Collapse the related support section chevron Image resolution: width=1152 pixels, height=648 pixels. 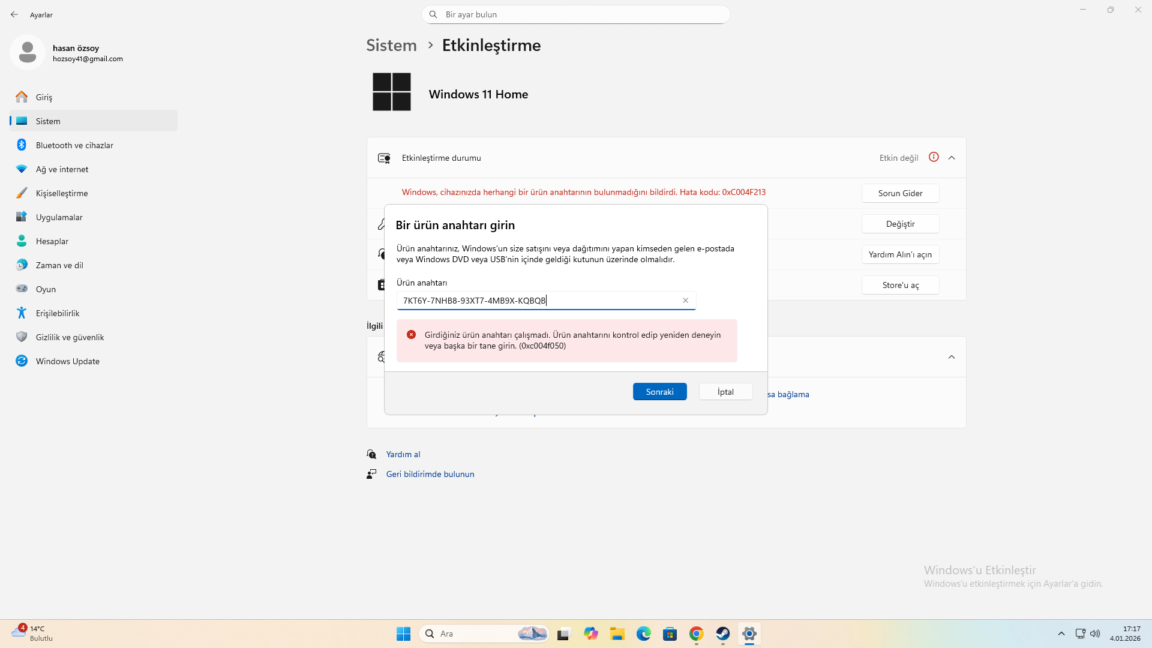pos(952,357)
